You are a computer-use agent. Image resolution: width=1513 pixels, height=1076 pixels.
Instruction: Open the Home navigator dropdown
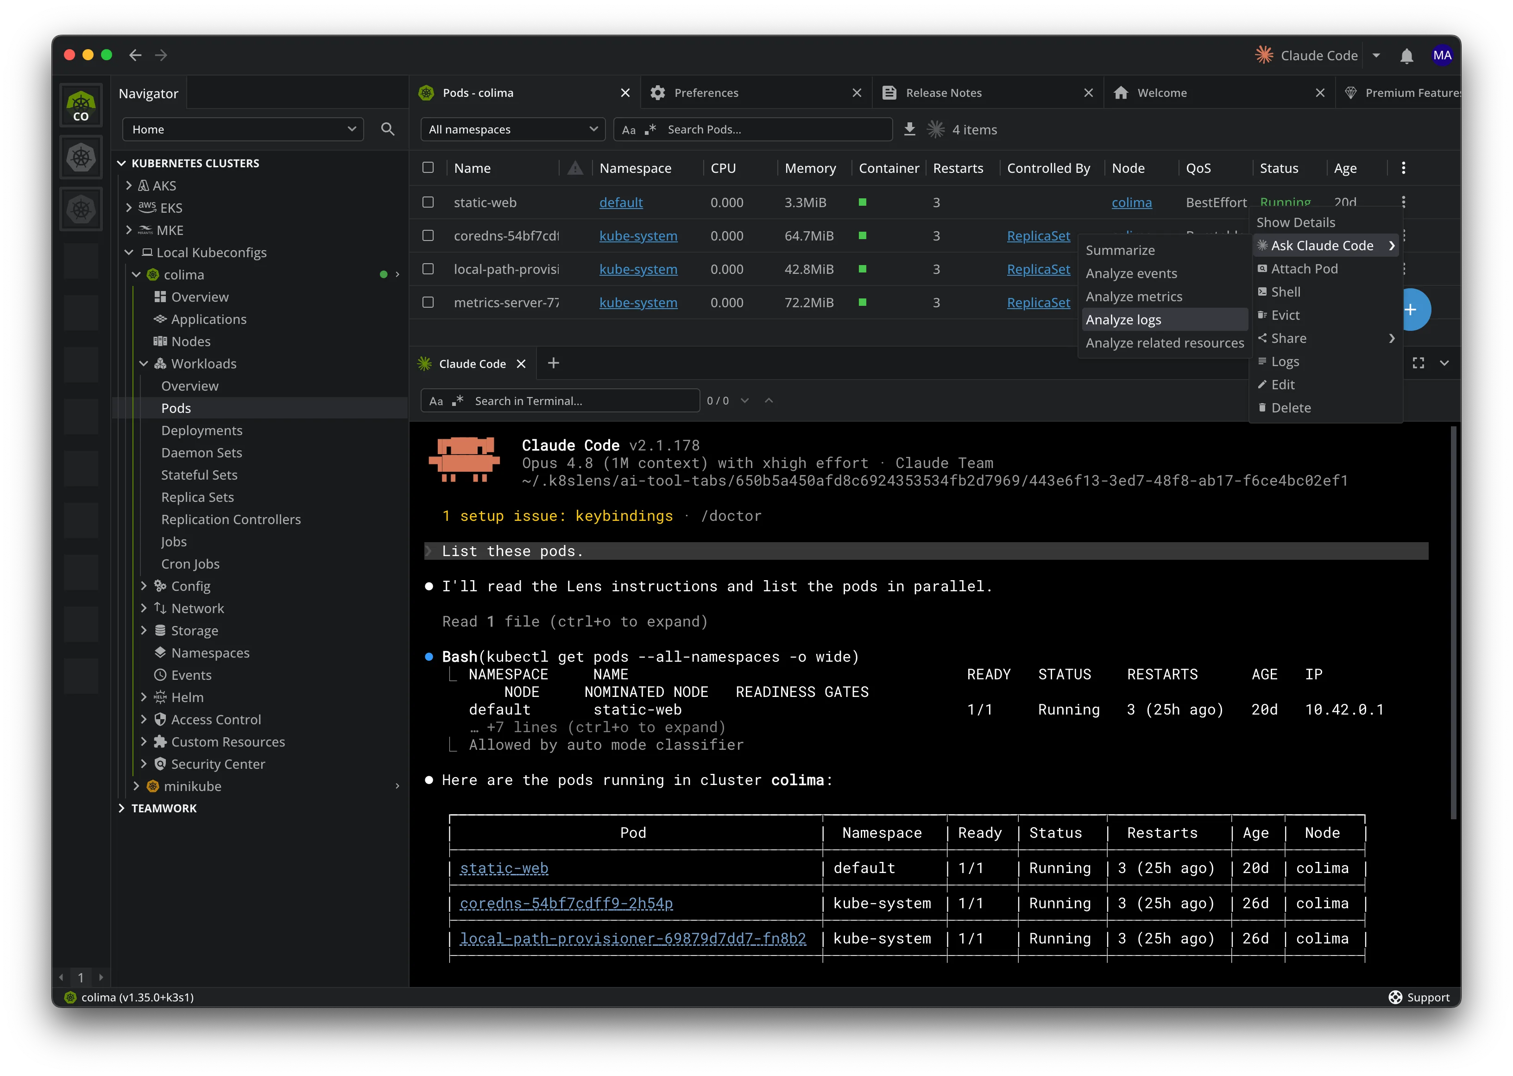pos(242,129)
